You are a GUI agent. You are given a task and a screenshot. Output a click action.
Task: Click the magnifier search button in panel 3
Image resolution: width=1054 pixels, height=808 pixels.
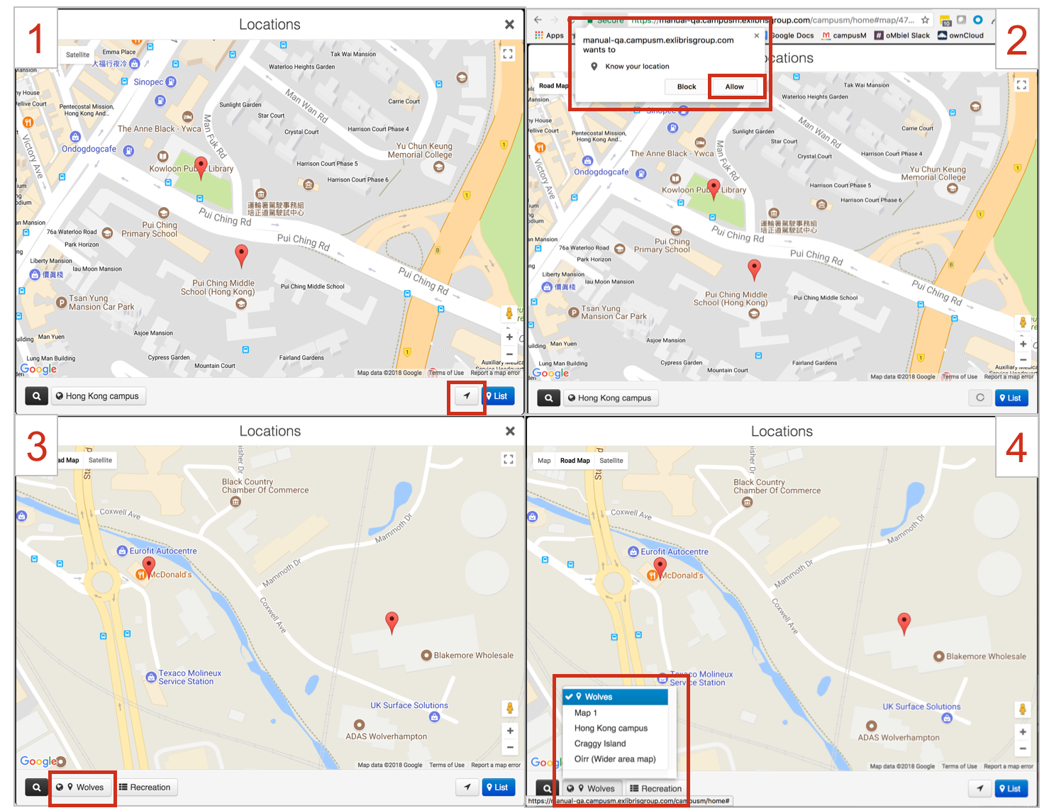point(36,787)
